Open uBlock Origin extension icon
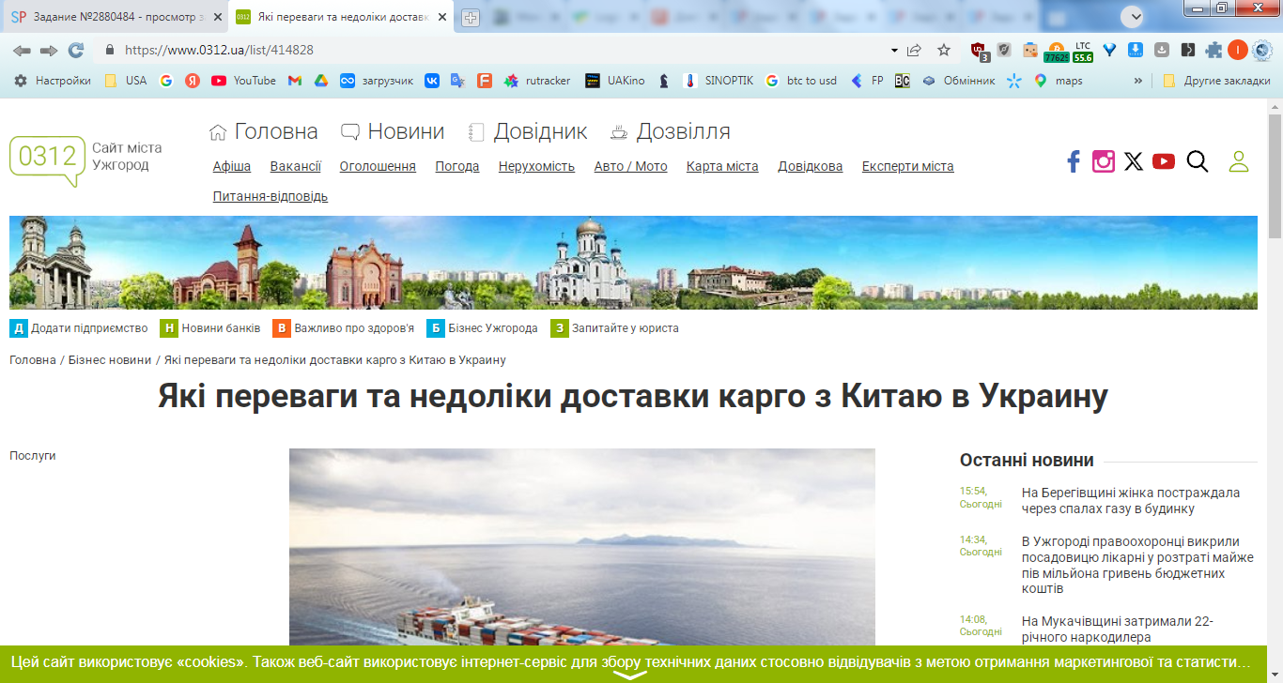The height and width of the screenshot is (683, 1283). pos(979,51)
